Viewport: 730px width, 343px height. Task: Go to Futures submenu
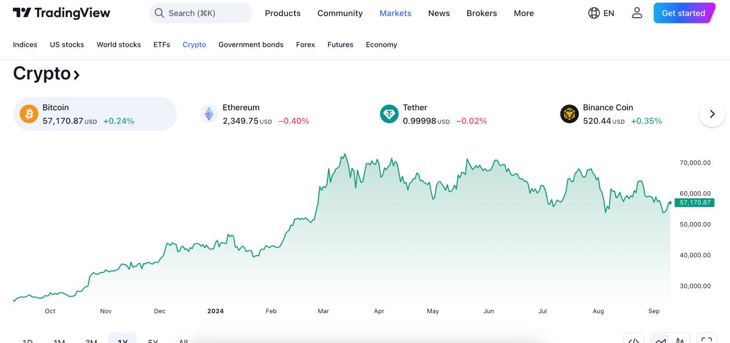[x=340, y=45]
